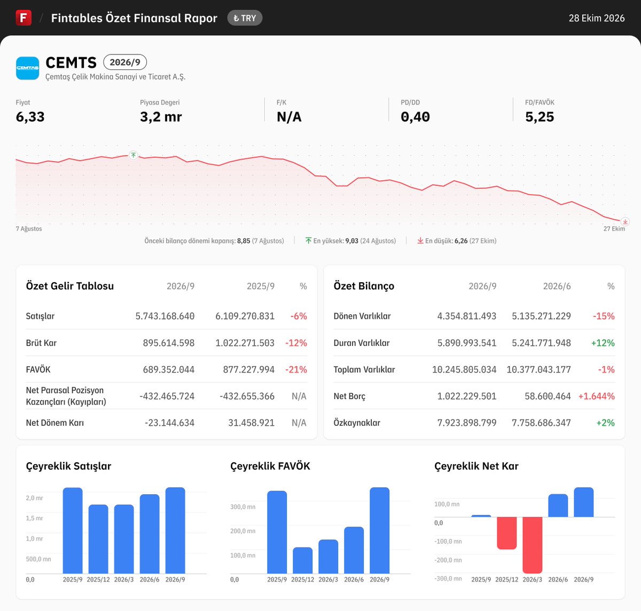
Task: Click Net Dönem Karı value -23.144.634
Action: [x=169, y=423]
